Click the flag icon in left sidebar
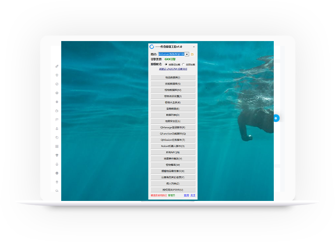Image resolution: width=335 pixels, height=242 pixels. (x=57, y=119)
